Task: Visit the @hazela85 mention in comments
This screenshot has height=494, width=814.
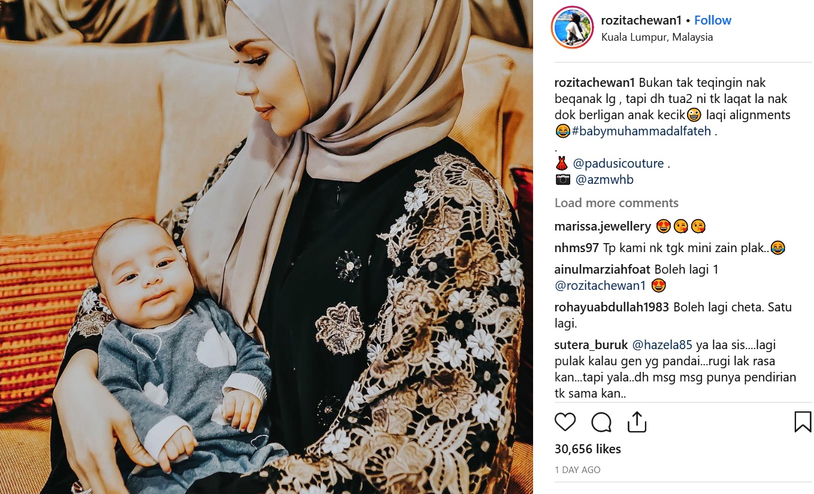Action: (x=662, y=345)
